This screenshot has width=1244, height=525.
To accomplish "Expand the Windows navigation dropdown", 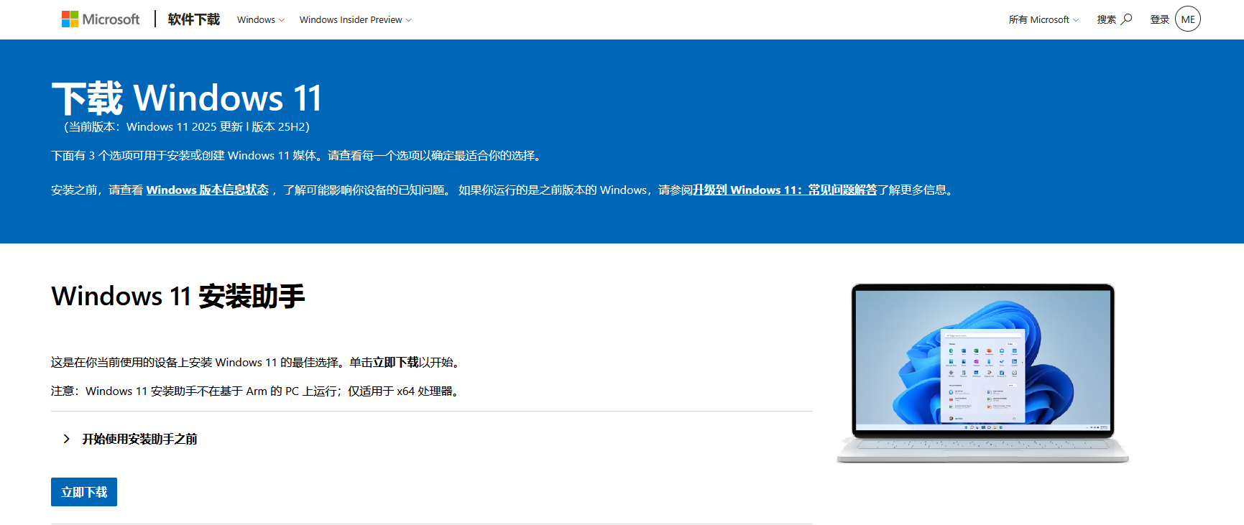I will coord(261,20).
